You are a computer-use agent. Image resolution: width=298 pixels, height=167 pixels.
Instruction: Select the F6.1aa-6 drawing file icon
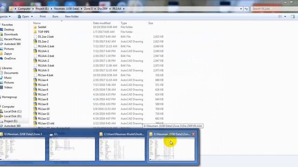click(x=35, y=90)
